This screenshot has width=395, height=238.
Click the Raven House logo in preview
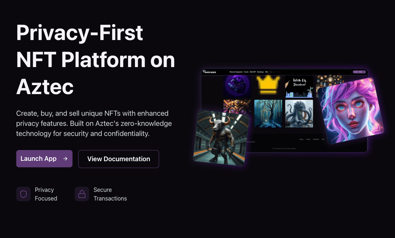(x=209, y=72)
